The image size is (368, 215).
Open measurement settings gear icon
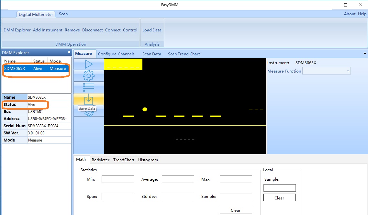pyautogui.click(x=88, y=76)
